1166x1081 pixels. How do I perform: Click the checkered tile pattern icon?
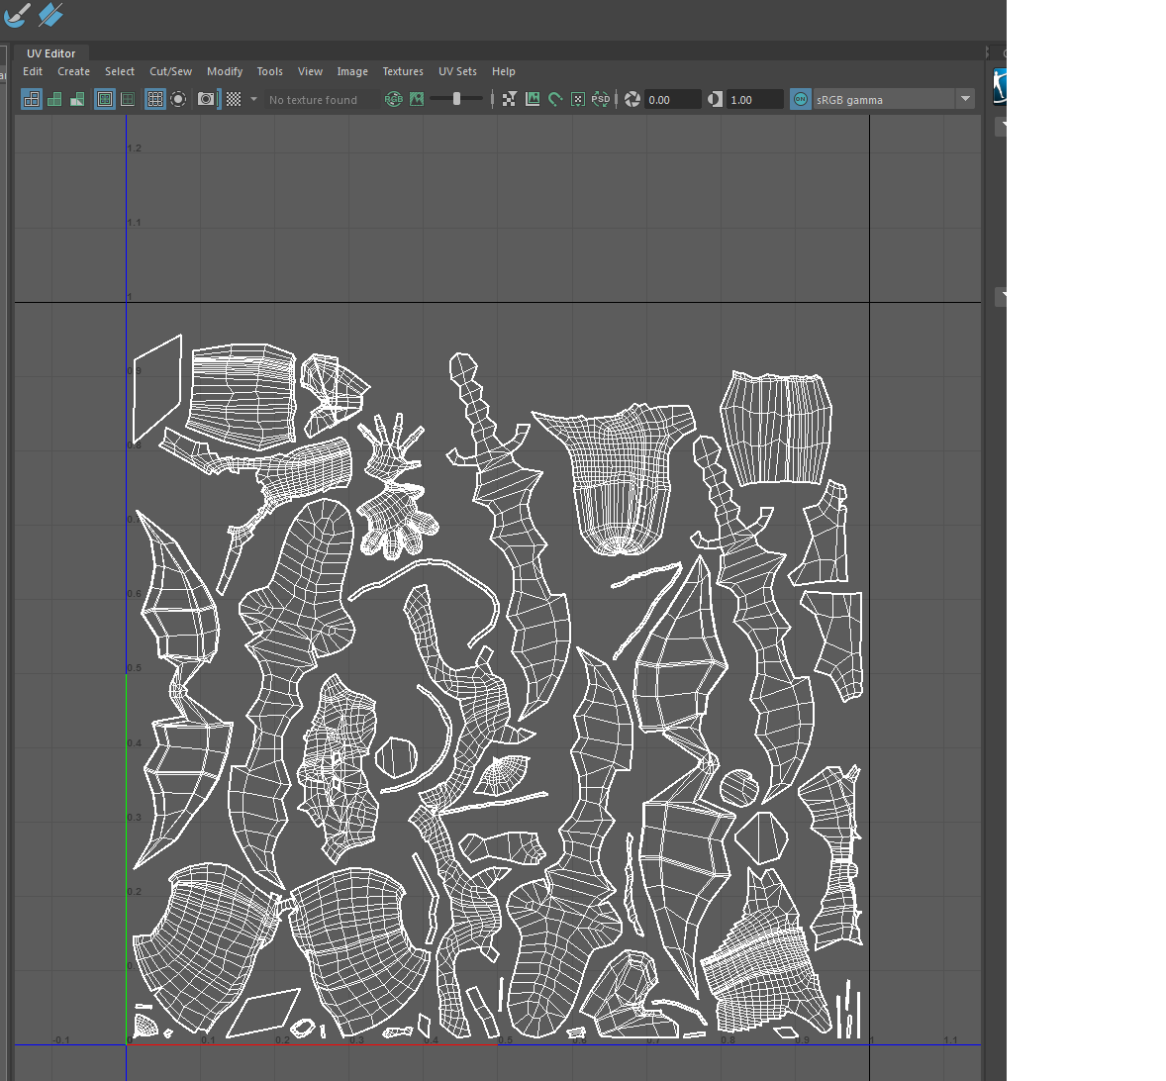click(234, 99)
